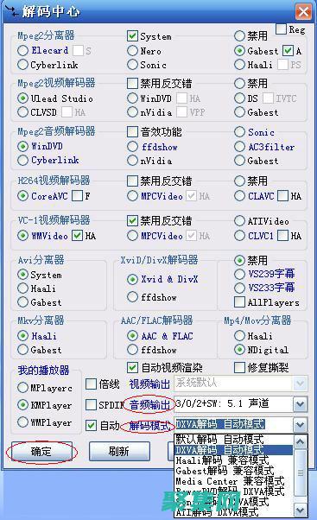Screen dimensions: 317x520
Task: Select WMPlayer as my player
Action: [x=22, y=422]
